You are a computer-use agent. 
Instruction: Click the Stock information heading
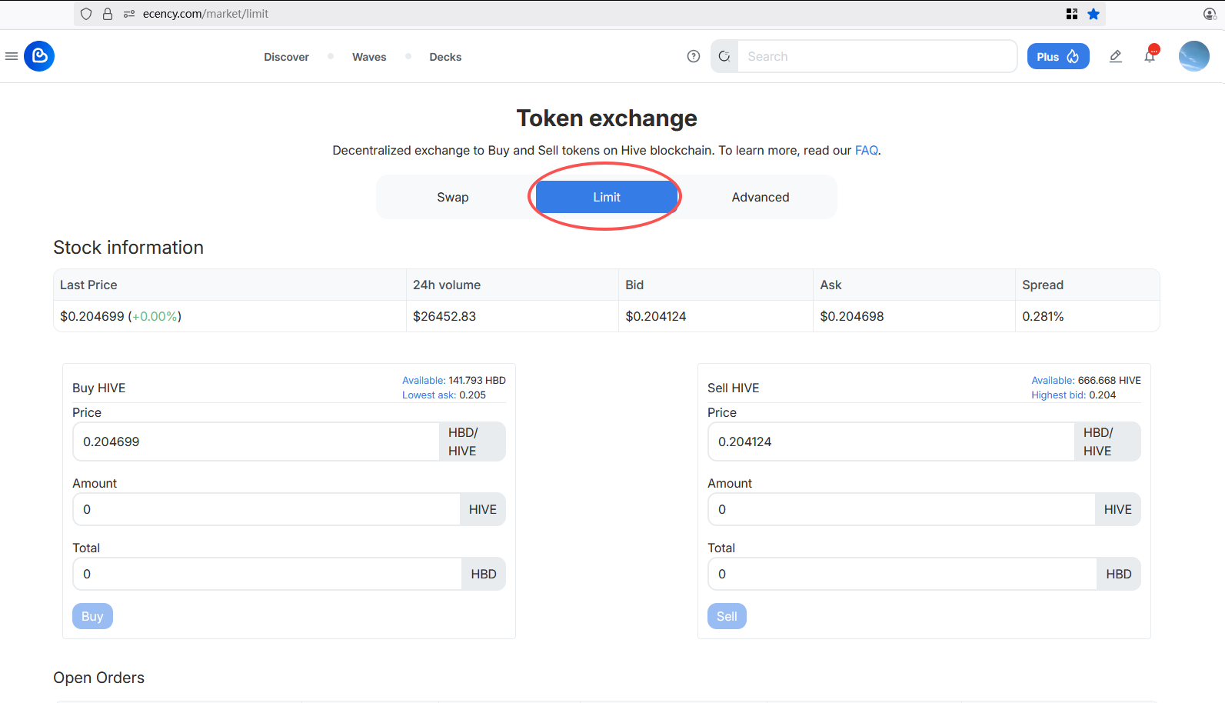128,247
